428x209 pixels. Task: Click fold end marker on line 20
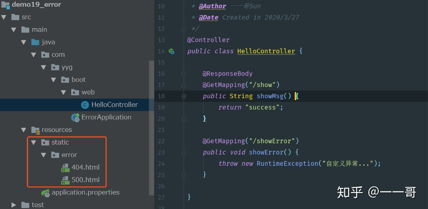click(183, 118)
